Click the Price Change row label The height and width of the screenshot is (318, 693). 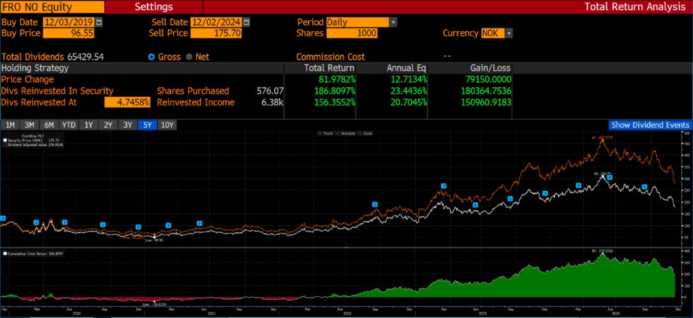27,80
